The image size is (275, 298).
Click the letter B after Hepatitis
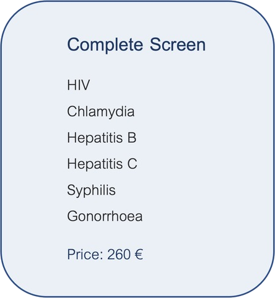tap(132, 138)
